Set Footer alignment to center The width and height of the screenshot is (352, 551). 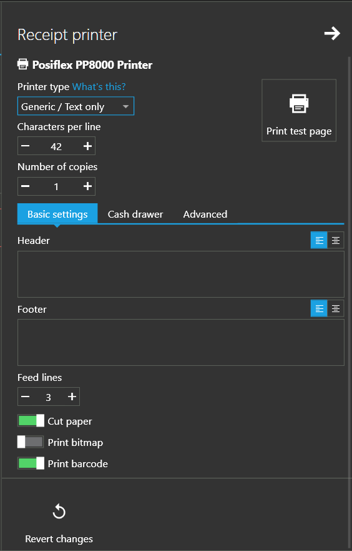click(x=336, y=308)
